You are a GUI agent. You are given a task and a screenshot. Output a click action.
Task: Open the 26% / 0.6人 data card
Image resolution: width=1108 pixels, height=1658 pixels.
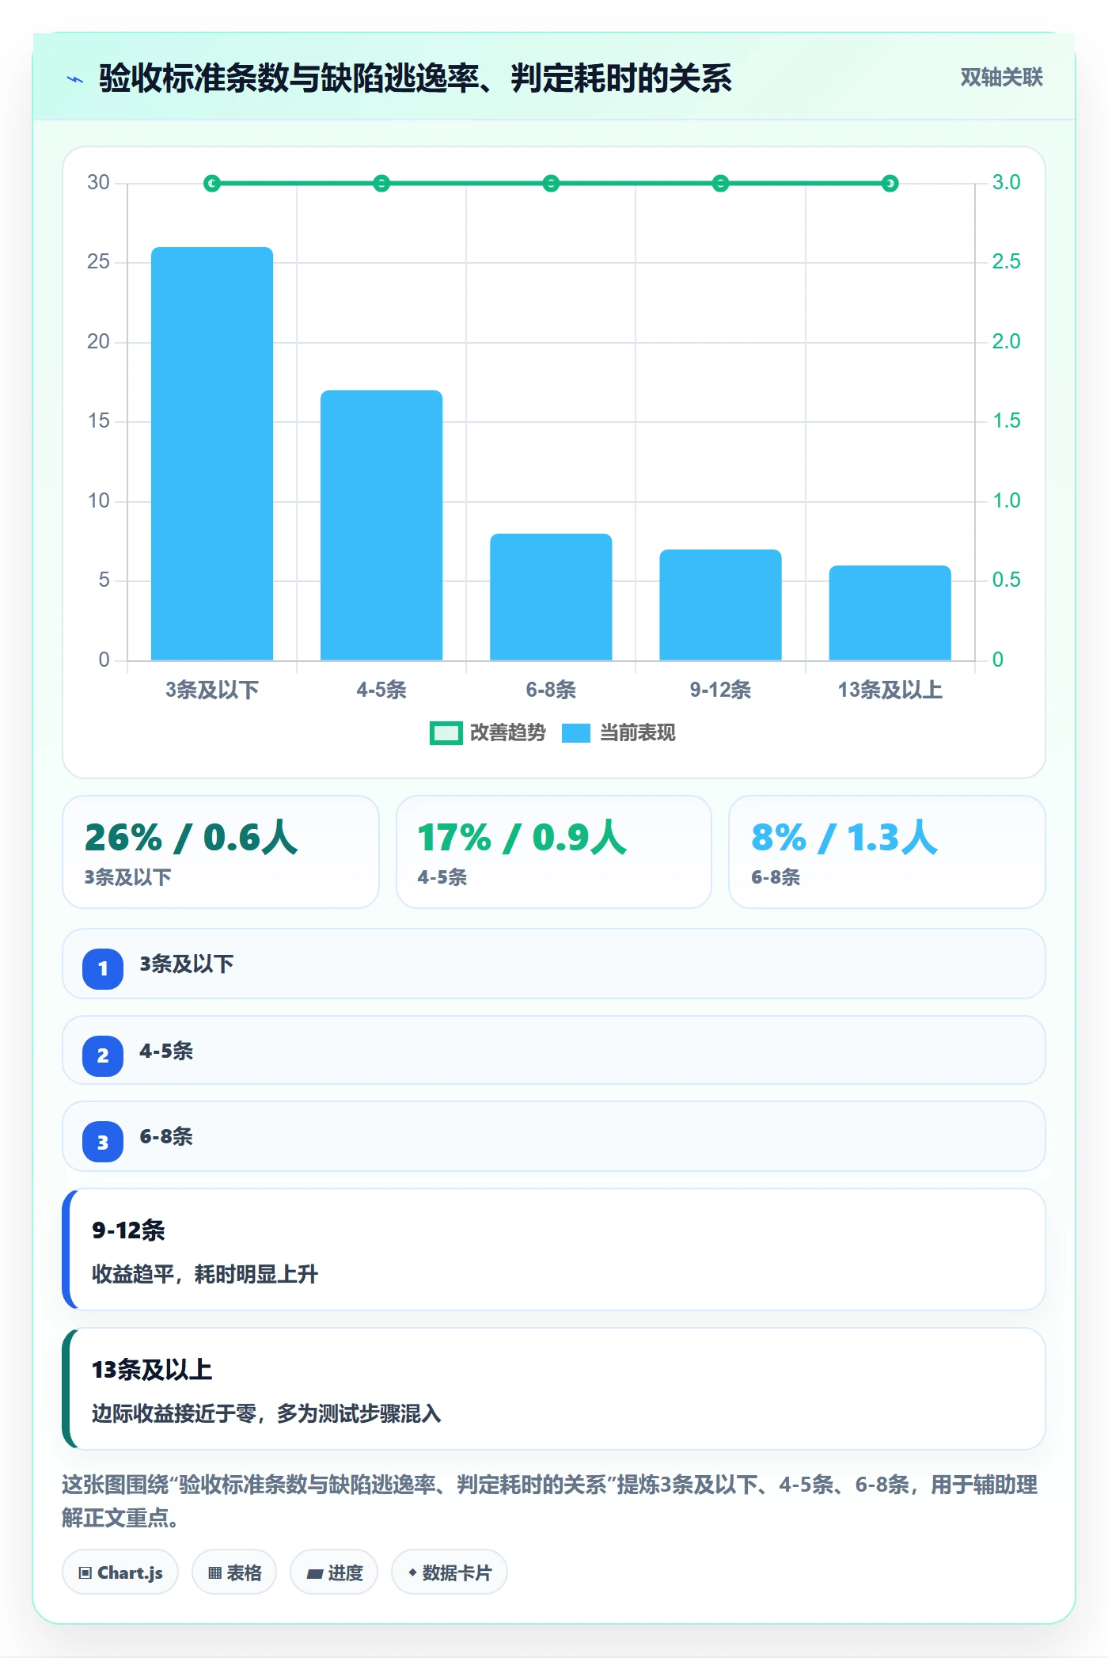221,852
